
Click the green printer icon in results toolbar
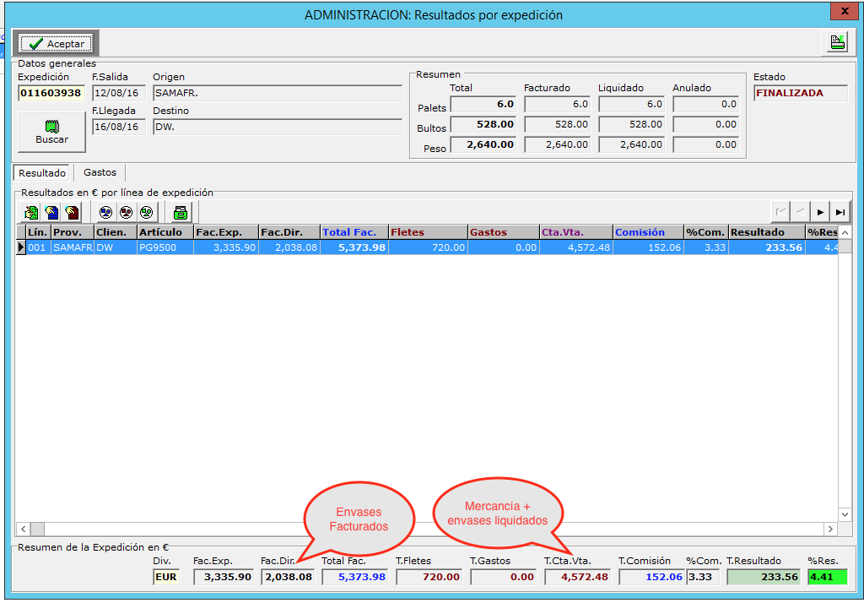(x=180, y=212)
